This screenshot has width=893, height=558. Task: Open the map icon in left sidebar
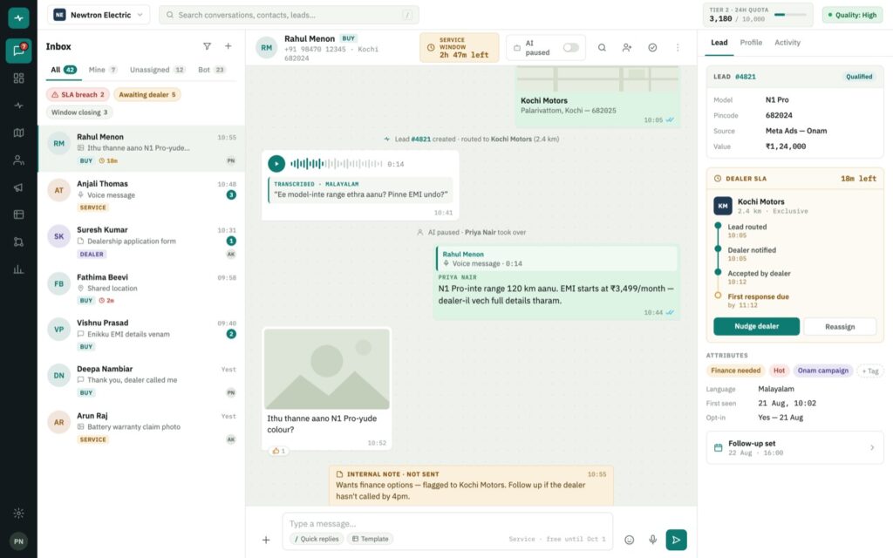coord(19,133)
